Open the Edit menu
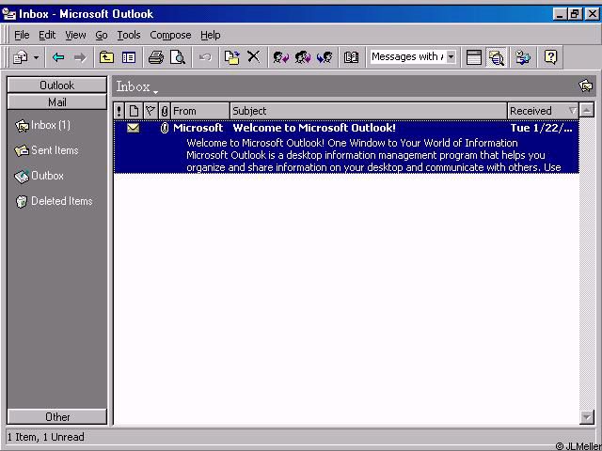 pos(47,35)
